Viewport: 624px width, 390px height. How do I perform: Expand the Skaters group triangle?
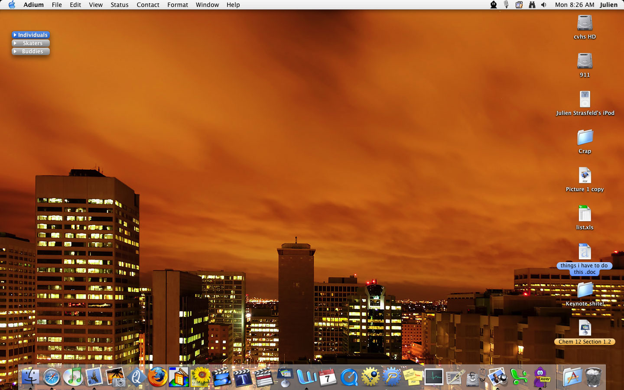click(15, 43)
